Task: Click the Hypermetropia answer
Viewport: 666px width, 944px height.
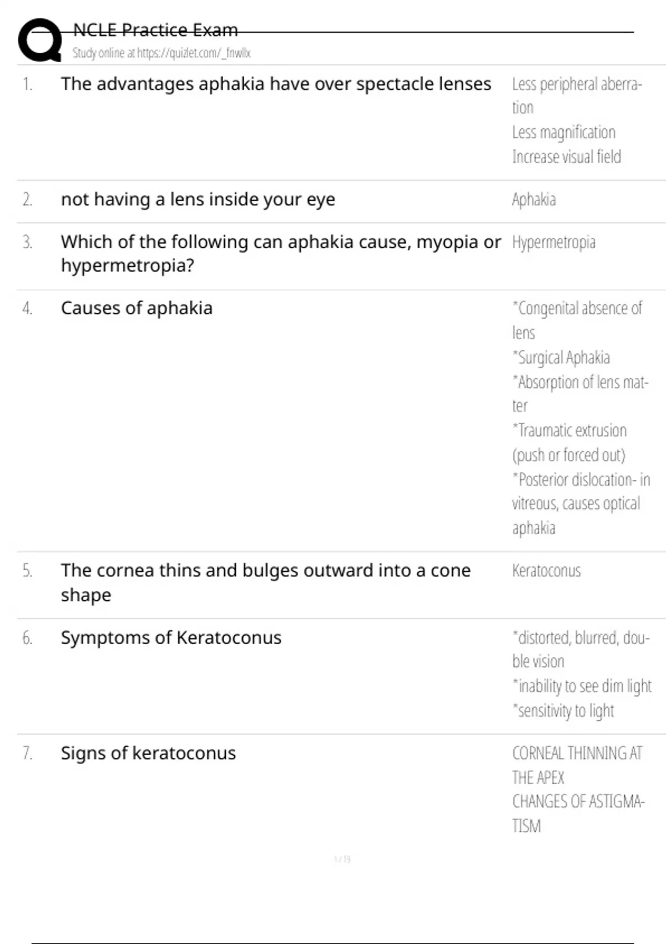Action: click(553, 243)
